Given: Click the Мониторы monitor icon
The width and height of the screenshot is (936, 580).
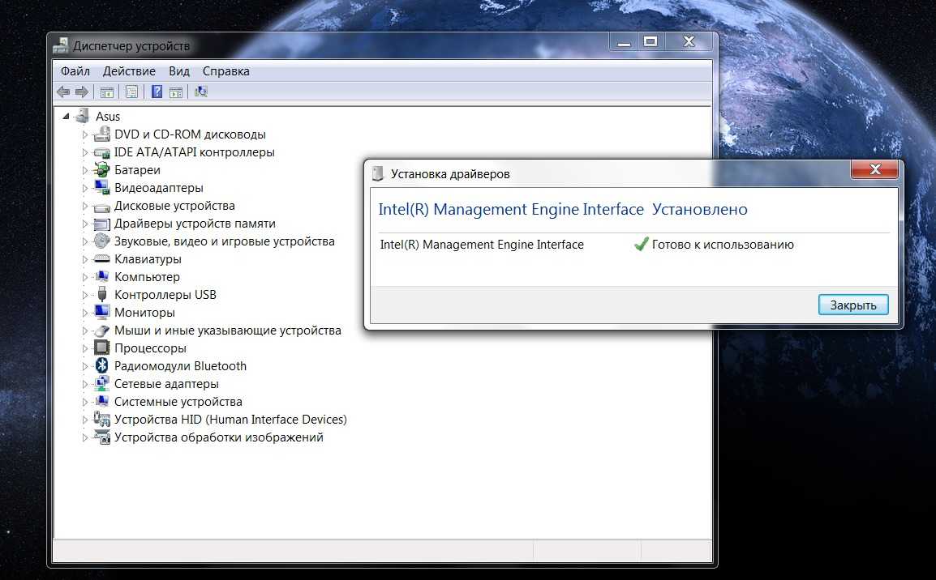Looking at the screenshot, I should point(102,313).
